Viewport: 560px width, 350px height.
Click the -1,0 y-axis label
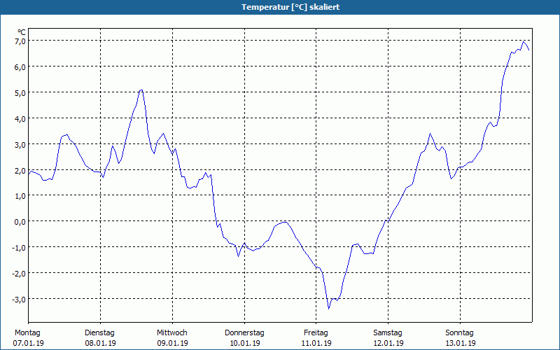pos(19,248)
